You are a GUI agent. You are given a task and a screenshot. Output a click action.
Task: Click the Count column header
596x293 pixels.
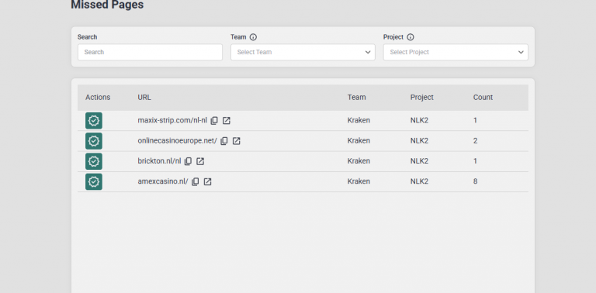483,97
